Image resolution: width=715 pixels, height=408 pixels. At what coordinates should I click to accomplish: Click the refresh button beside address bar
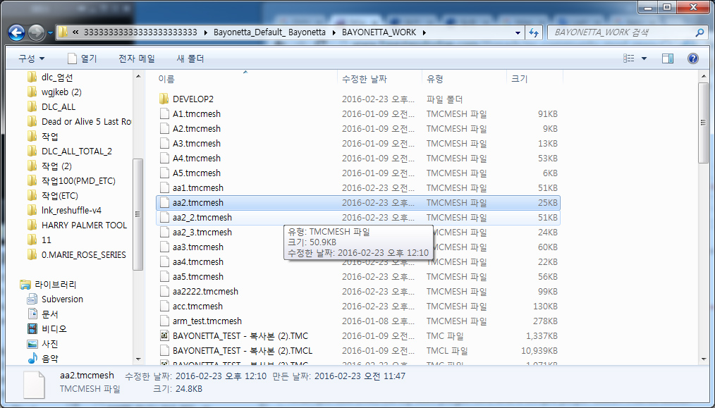(534, 32)
